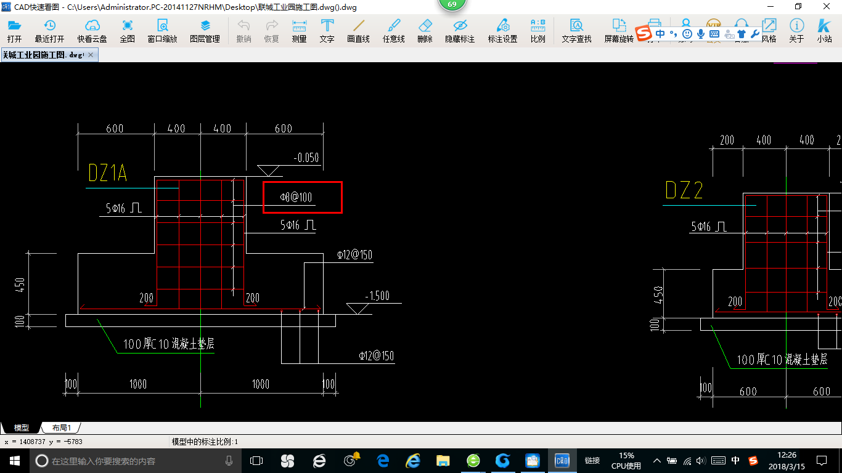Toggle punctuation mode on Sogou IME bar

coord(674,33)
